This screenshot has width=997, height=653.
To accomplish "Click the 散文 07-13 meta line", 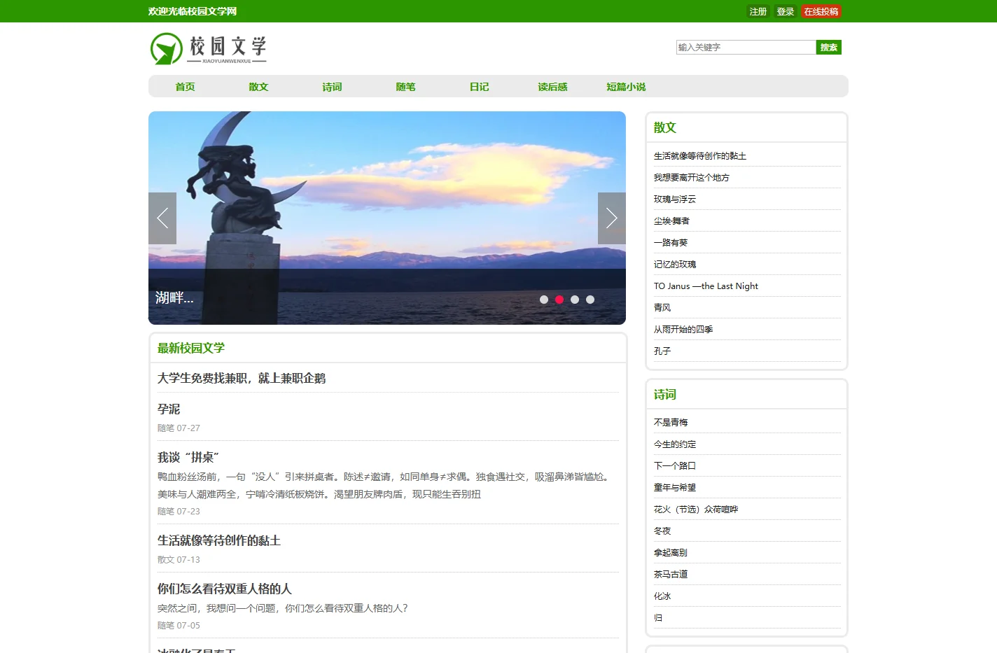I will 179,559.
